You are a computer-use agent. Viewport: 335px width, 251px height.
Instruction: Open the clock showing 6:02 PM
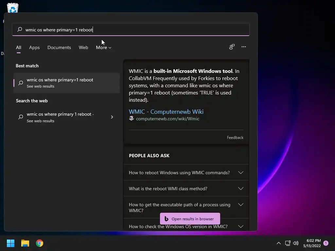(x=312, y=243)
